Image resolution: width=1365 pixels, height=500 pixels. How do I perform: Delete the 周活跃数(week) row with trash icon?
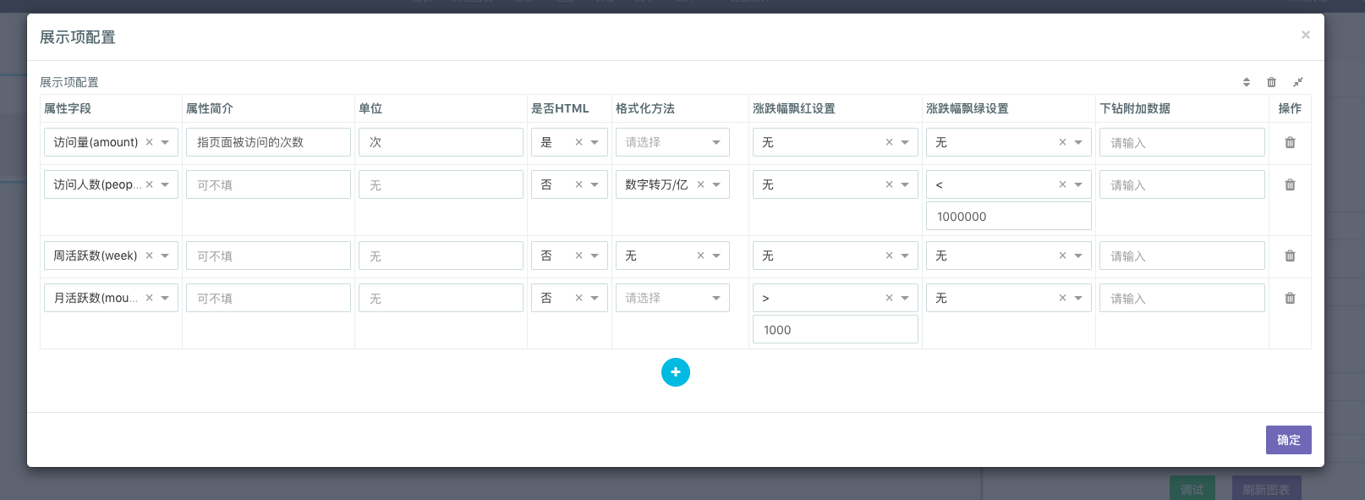[1290, 255]
